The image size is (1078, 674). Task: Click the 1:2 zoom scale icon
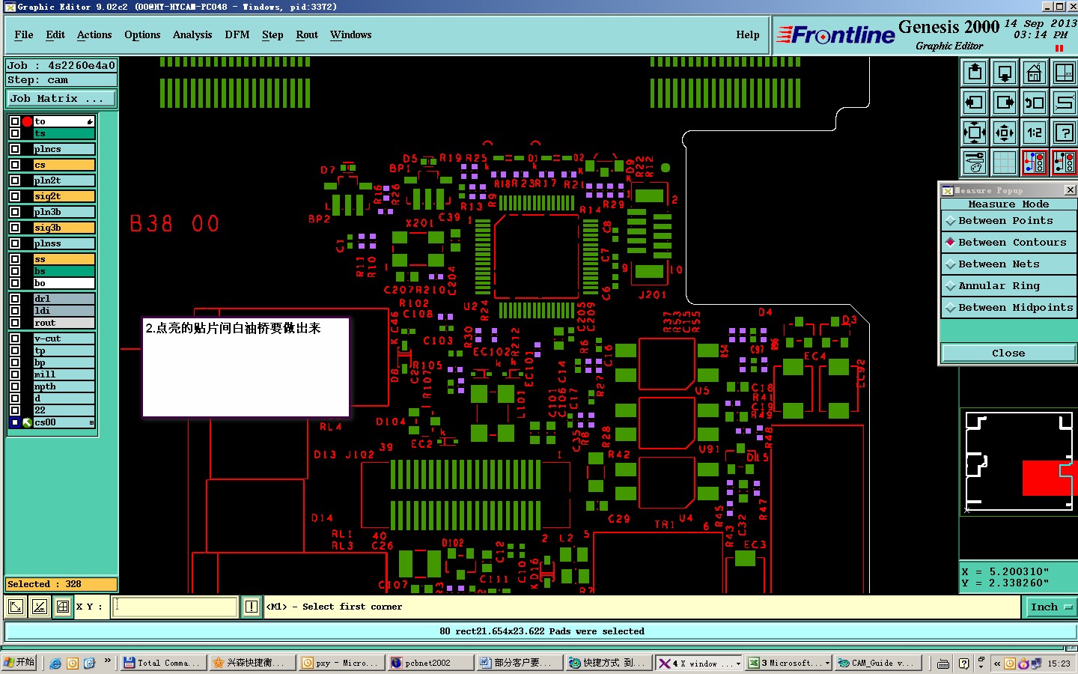(1034, 133)
